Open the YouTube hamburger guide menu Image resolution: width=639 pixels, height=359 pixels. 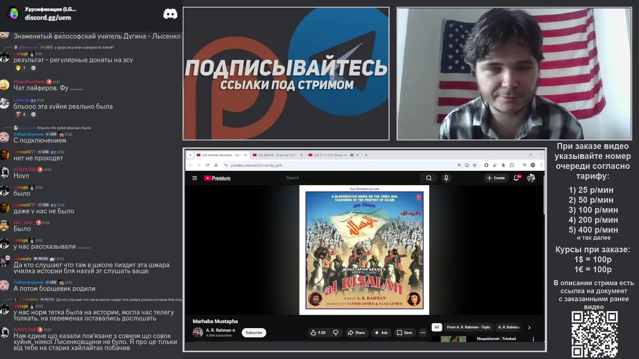point(195,178)
